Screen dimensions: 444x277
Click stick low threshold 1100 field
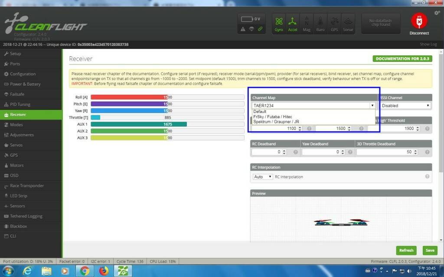click(277, 128)
